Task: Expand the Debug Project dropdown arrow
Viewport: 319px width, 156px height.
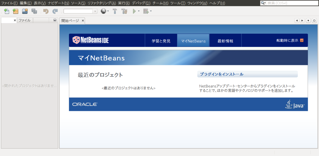Action: tap(151, 11)
